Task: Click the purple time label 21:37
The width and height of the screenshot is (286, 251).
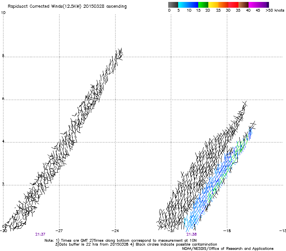Action: coord(40,234)
